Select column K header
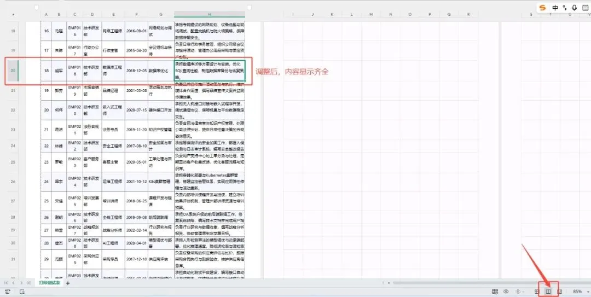 pos(332,14)
